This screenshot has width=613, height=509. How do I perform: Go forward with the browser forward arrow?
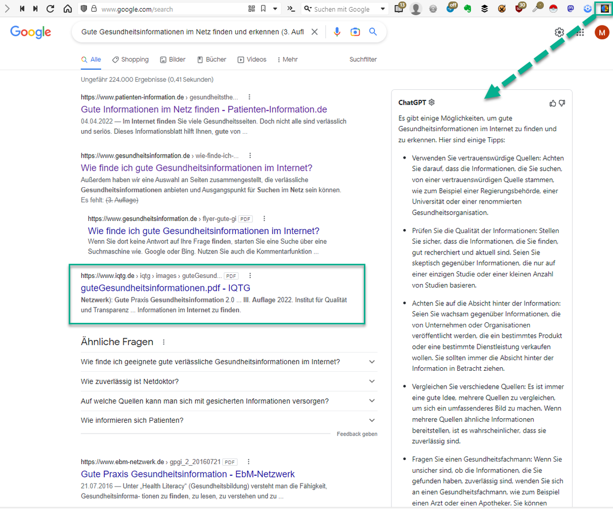(8, 9)
